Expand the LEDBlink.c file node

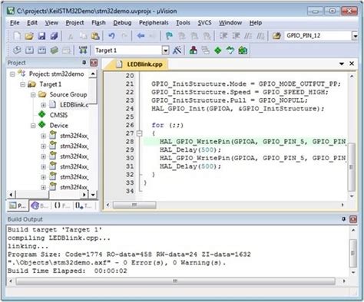coord(43,105)
